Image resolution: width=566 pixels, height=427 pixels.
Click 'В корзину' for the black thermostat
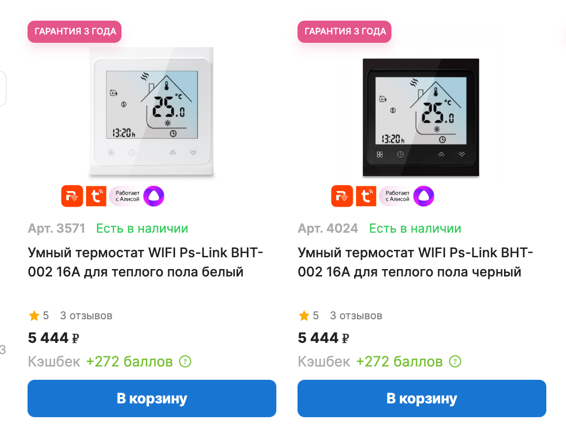(422, 398)
